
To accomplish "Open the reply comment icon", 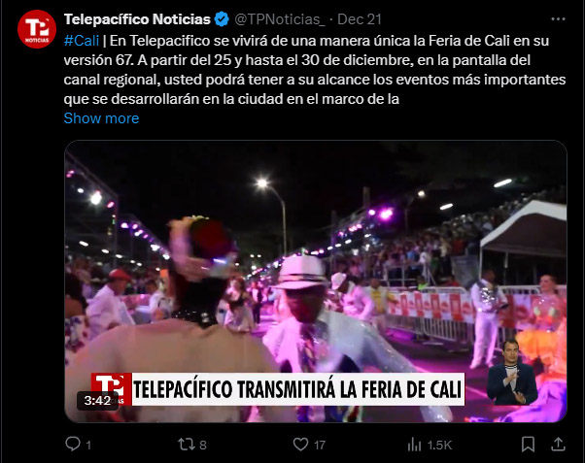I will coord(73,444).
